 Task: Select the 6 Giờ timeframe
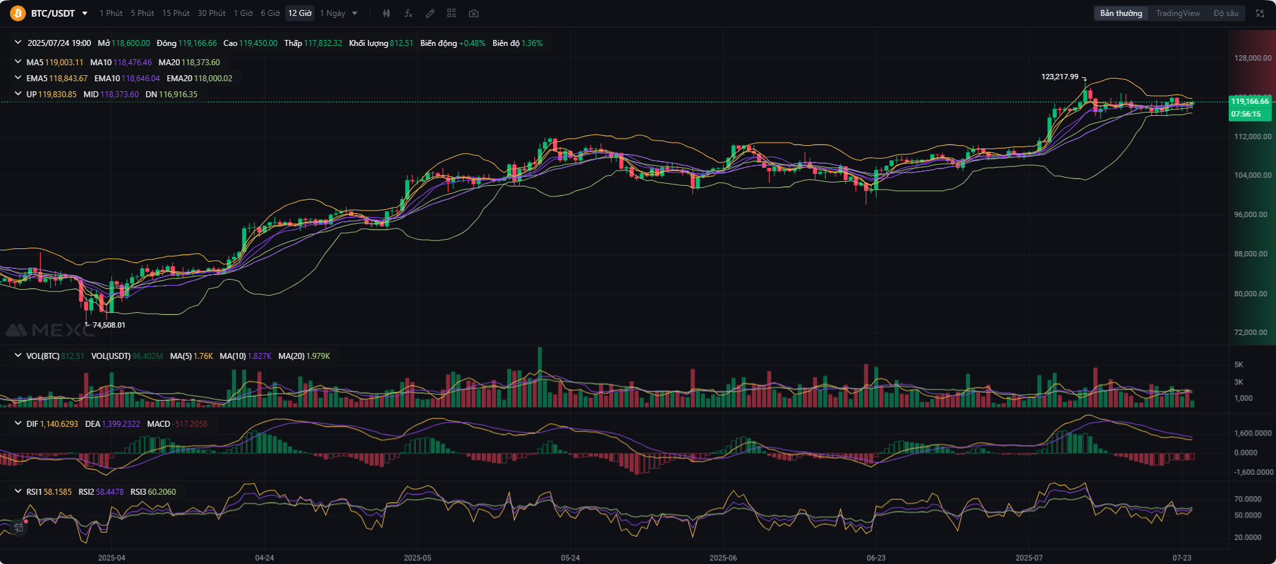click(x=271, y=13)
